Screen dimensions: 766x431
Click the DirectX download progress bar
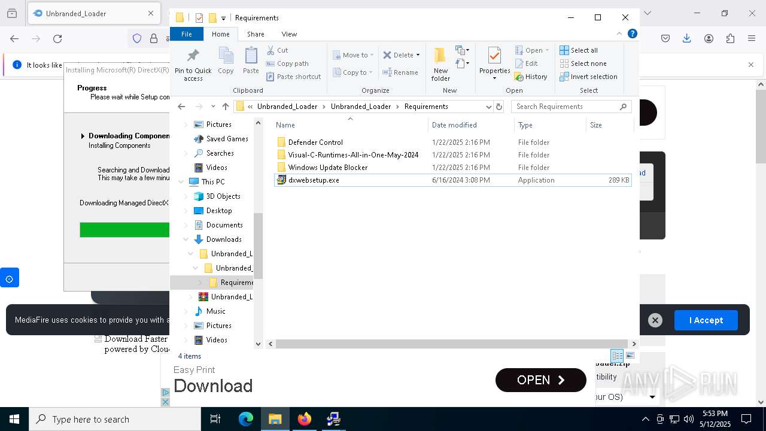[x=124, y=230]
